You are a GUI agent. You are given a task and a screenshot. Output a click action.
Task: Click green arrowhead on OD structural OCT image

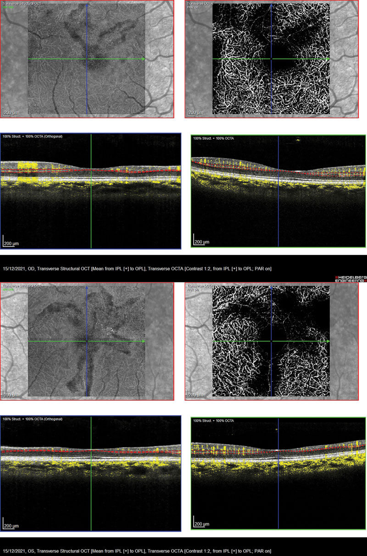pyautogui.click(x=144, y=59)
